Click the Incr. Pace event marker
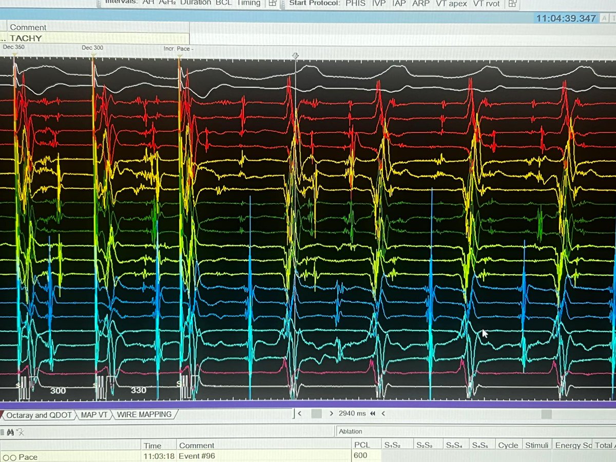This screenshot has width=616, height=462. click(178, 49)
